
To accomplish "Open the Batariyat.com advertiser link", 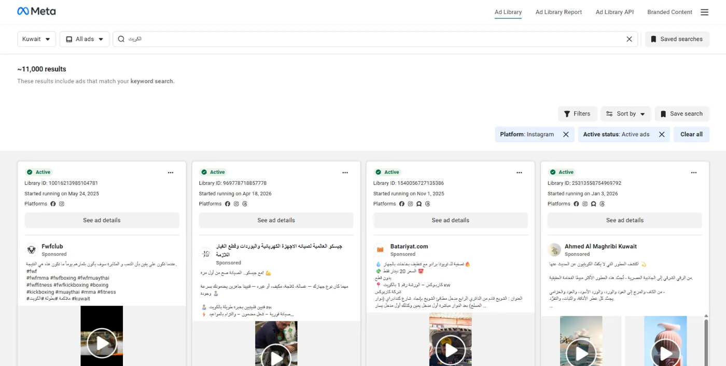I will [409, 246].
